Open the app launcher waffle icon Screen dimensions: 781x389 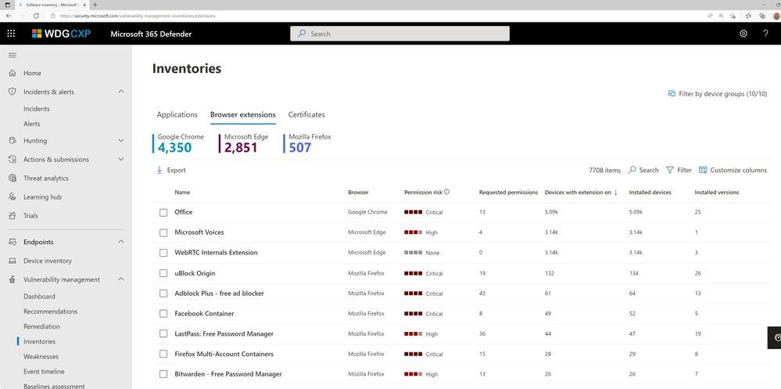[x=11, y=34]
